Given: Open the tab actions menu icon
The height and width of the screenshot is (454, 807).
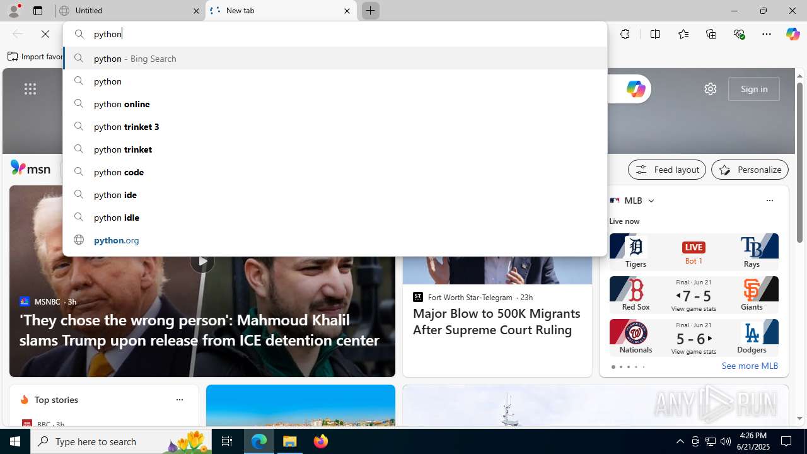Looking at the screenshot, I should pyautogui.click(x=38, y=11).
